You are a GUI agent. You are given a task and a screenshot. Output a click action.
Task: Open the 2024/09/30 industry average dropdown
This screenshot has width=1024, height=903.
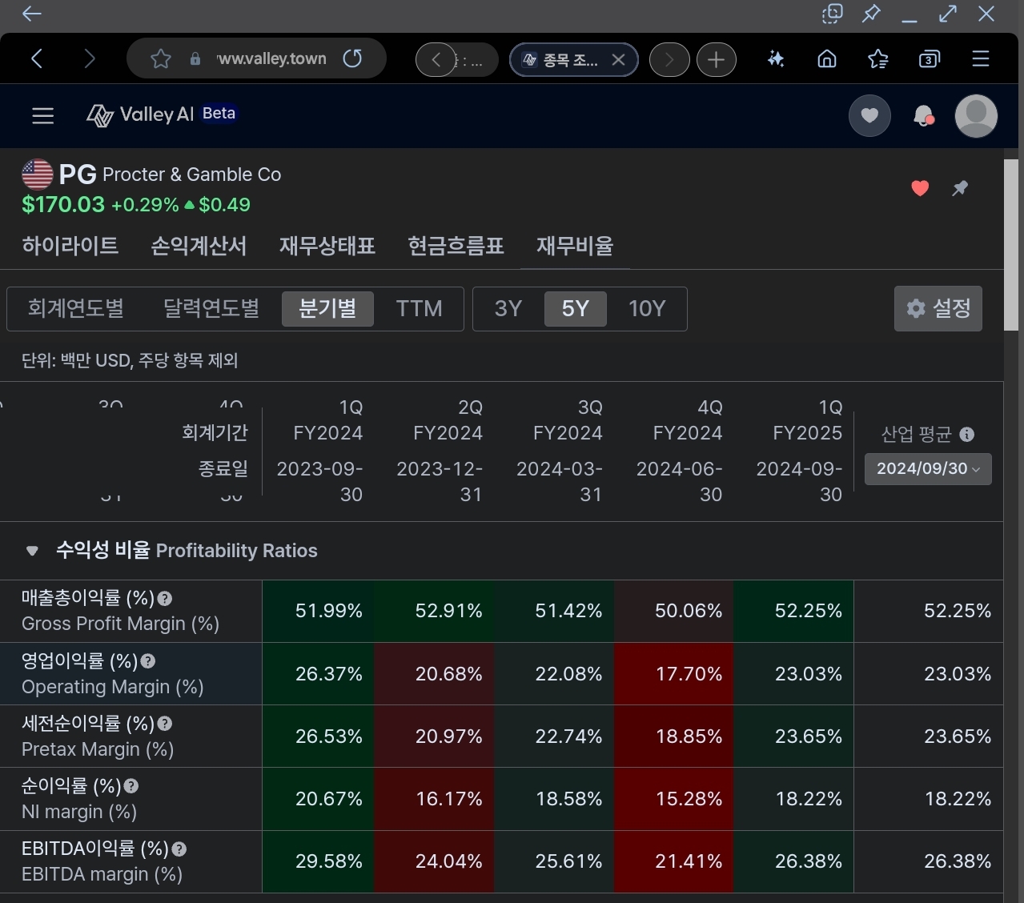928,469
